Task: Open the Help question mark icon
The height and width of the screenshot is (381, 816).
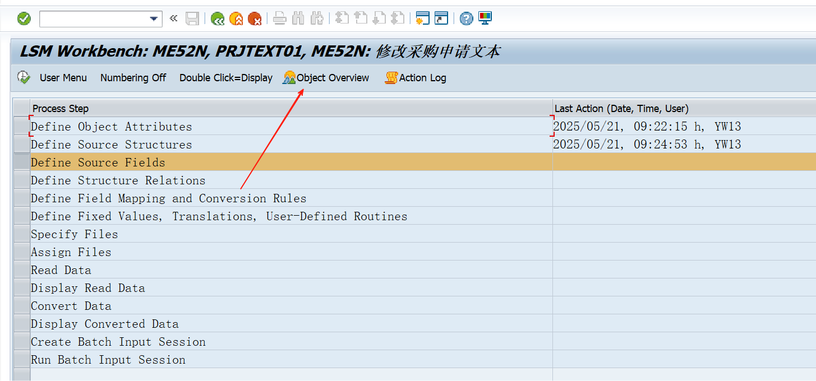Action: coord(466,19)
